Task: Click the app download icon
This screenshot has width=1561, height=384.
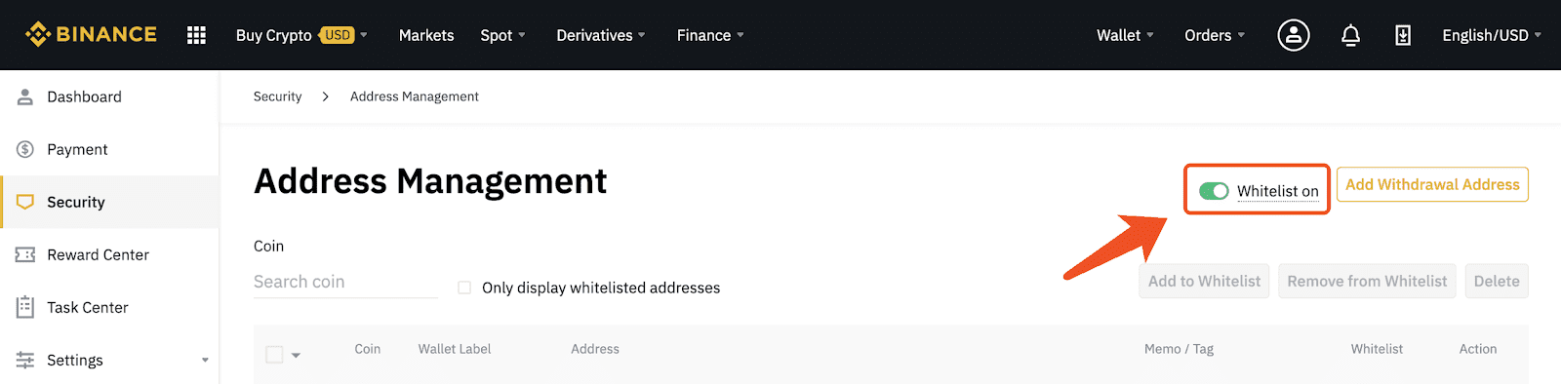Action: tap(1403, 35)
